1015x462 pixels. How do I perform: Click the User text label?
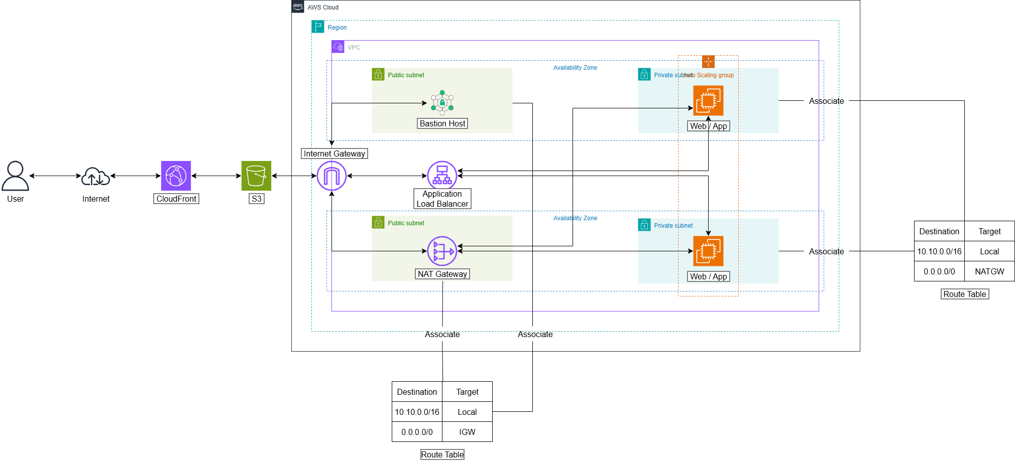16,199
